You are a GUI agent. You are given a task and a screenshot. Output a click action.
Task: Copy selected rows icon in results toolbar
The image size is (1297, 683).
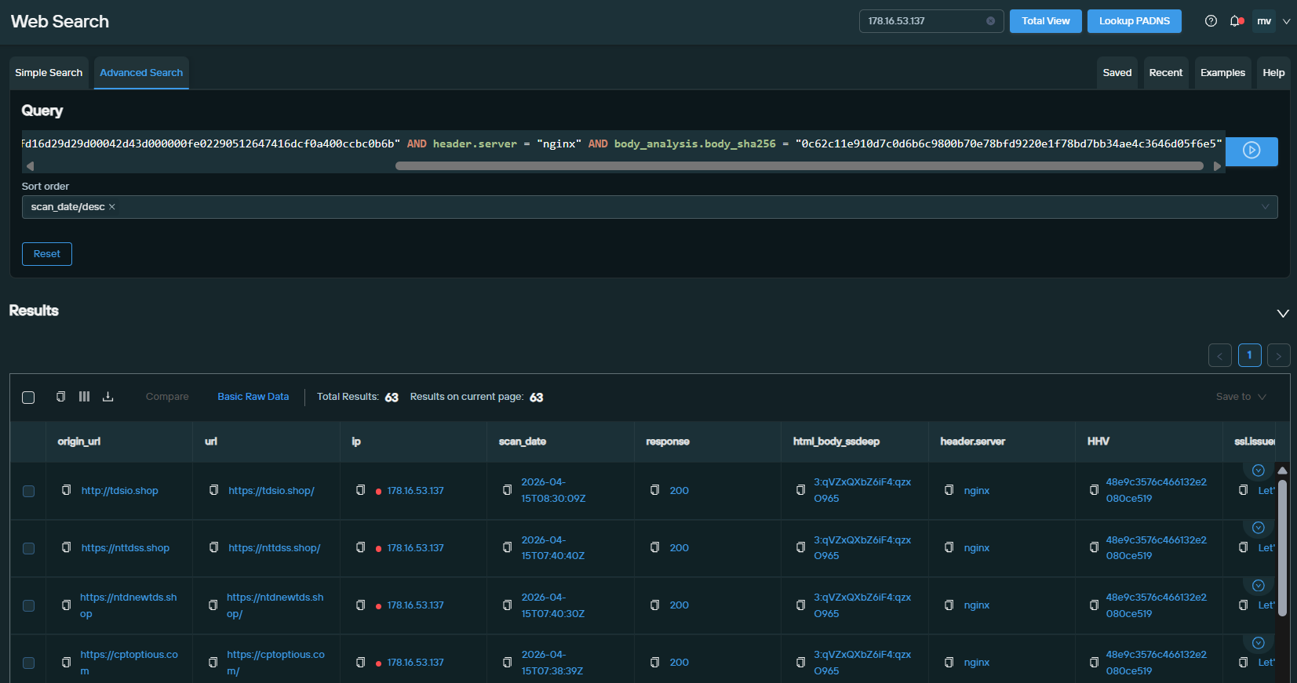click(x=60, y=397)
